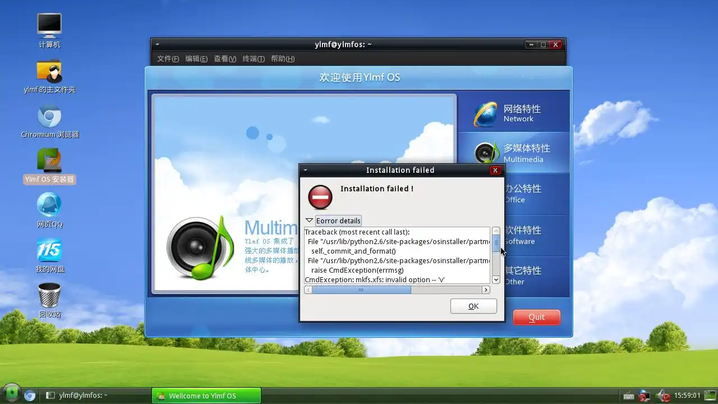Viewport: 718px width, 404px height.
Task: Open the Installation failed dialog window menu arrow
Action: [306, 170]
